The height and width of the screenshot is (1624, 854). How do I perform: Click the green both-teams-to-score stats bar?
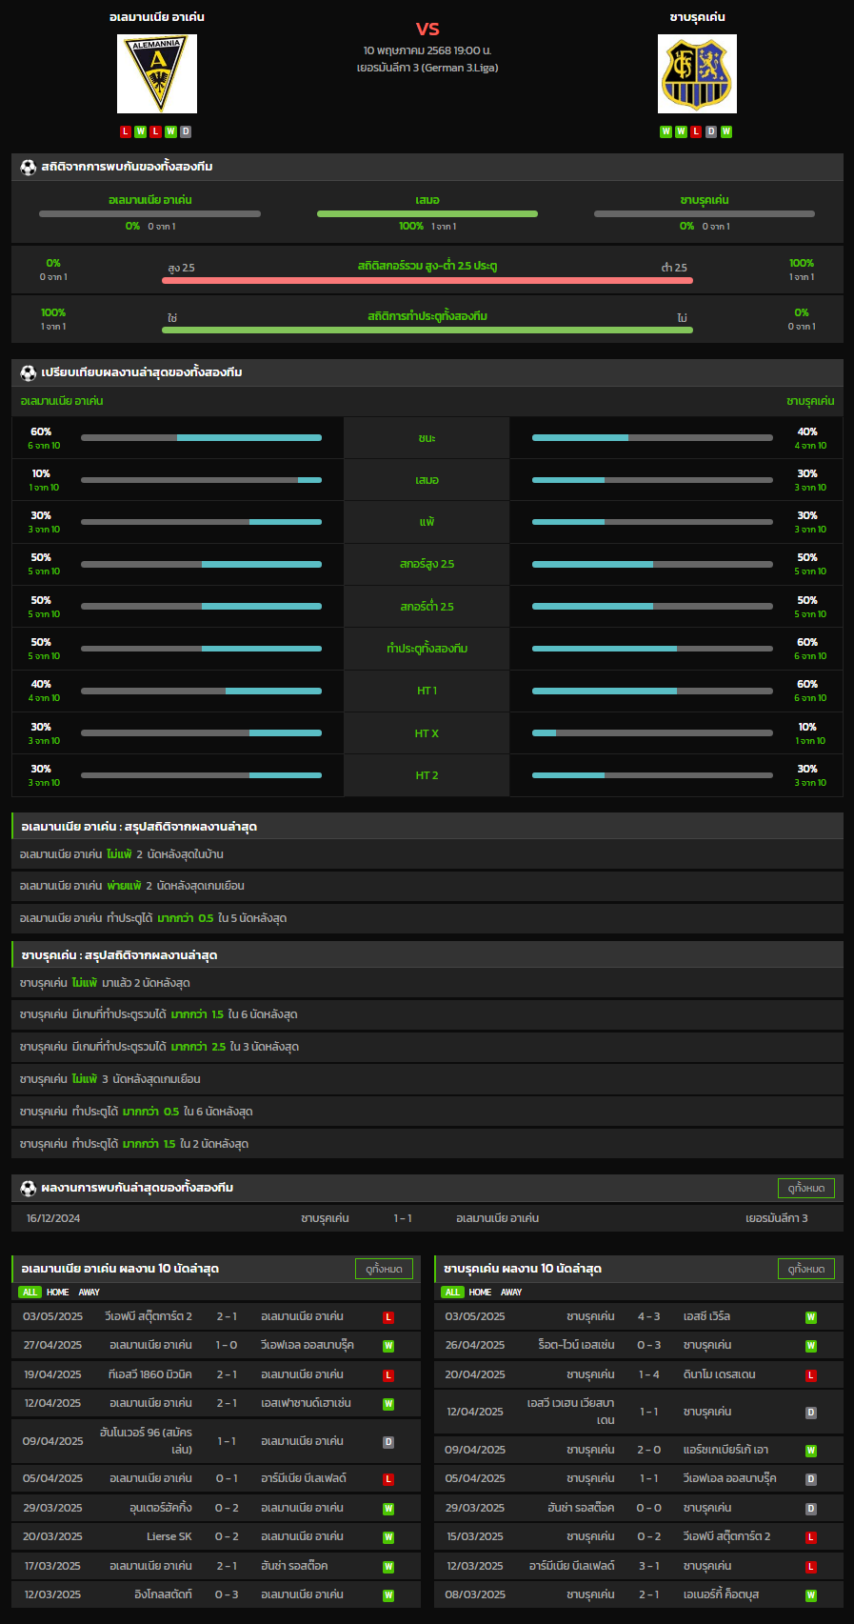(x=427, y=330)
